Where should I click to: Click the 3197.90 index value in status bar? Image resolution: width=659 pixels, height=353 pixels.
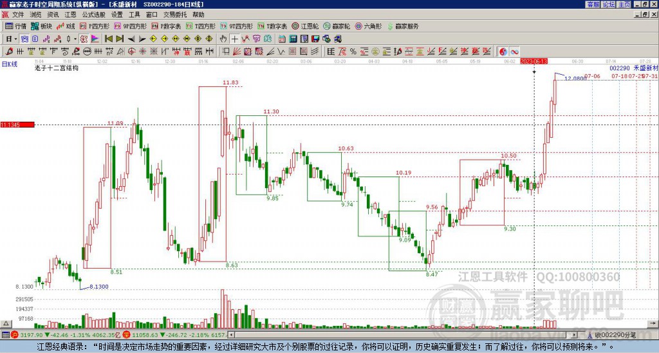pyautogui.click(x=31, y=335)
